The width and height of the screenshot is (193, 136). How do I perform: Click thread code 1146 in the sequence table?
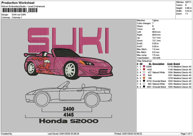(x=170, y=70)
